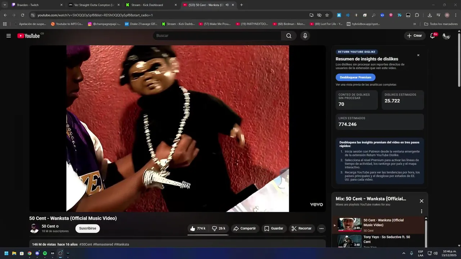The height and width of the screenshot is (259, 461).
Task: Open browser downloads icon
Action: pyautogui.click(x=430, y=15)
